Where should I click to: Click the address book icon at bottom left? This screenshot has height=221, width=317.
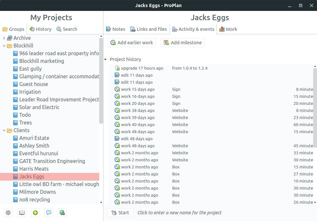point(22,212)
